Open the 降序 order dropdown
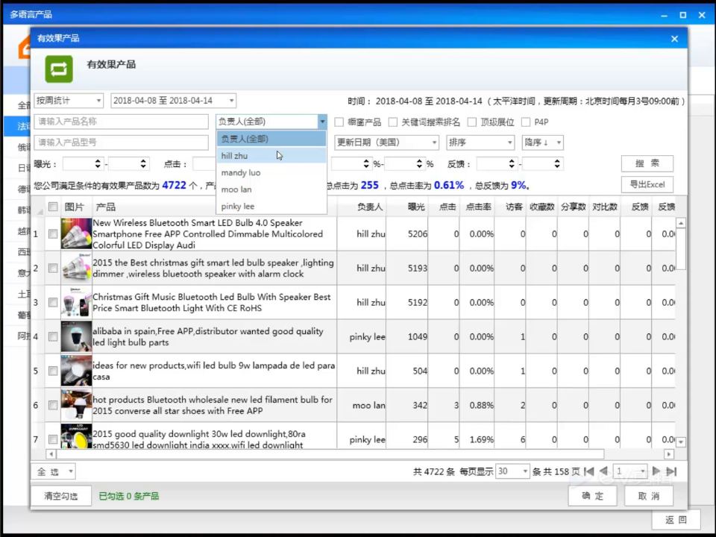Viewport: 716px width, 537px height. [x=542, y=142]
